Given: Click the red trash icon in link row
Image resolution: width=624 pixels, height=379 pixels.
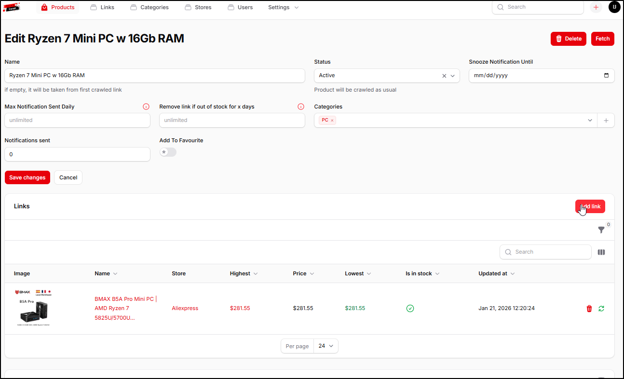Looking at the screenshot, I should point(589,309).
